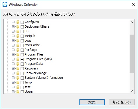Viewport: 138px width, 109px height.
Task: Click the Users folder icon
Action: [x=18, y=92]
